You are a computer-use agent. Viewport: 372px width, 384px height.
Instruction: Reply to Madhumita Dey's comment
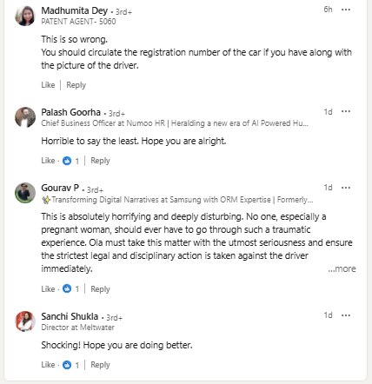[76, 85]
